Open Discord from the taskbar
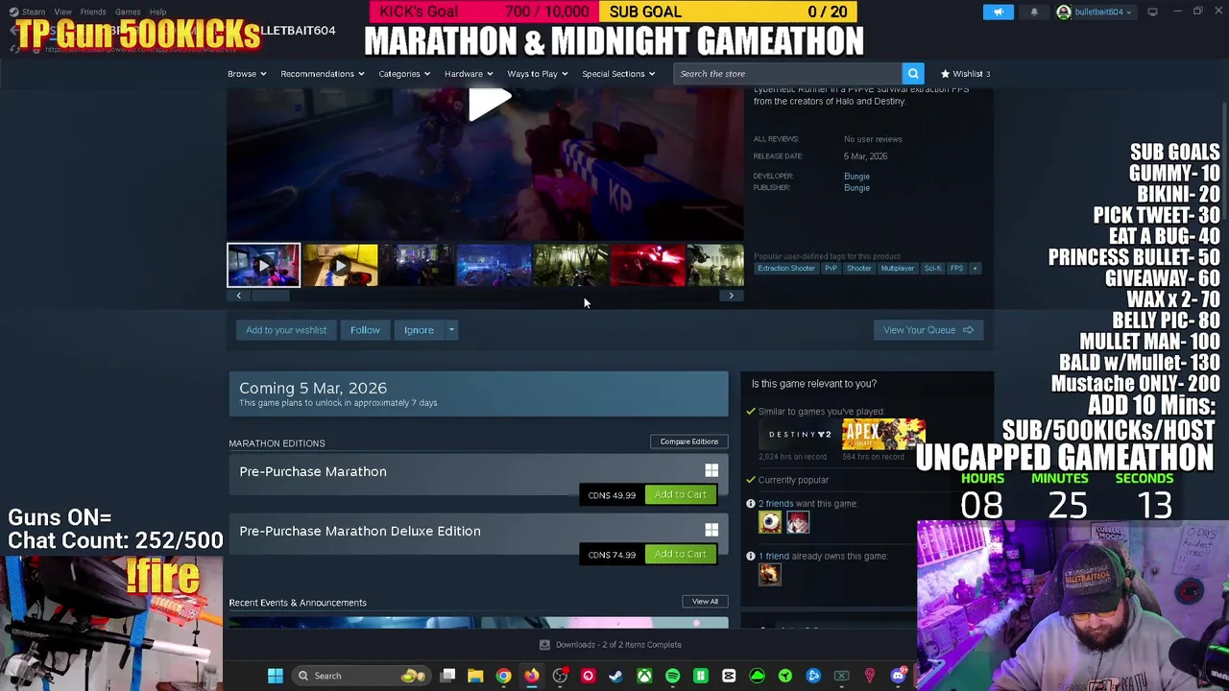The width and height of the screenshot is (1229, 691). [898, 676]
